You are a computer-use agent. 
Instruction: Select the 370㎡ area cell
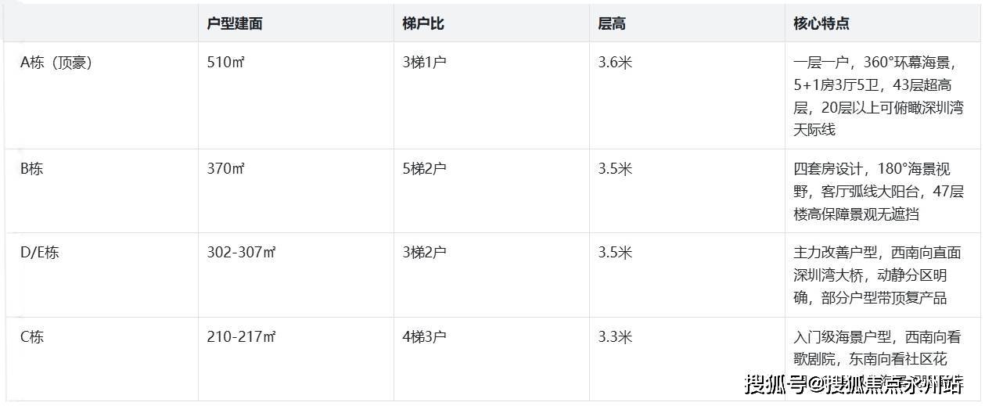226,168
